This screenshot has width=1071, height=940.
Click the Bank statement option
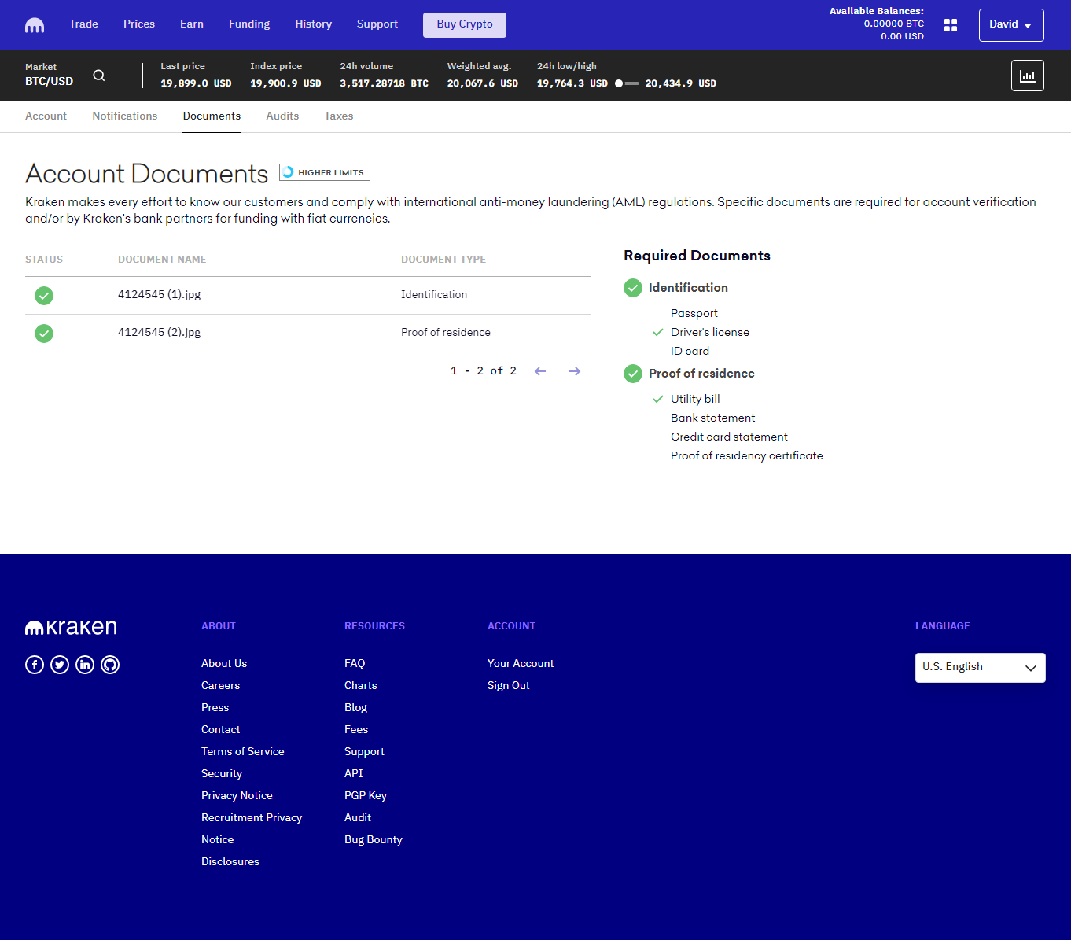click(x=713, y=418)
